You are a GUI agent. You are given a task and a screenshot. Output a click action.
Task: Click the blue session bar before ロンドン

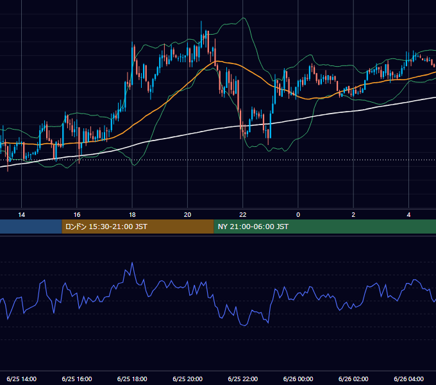click(31, 227)
